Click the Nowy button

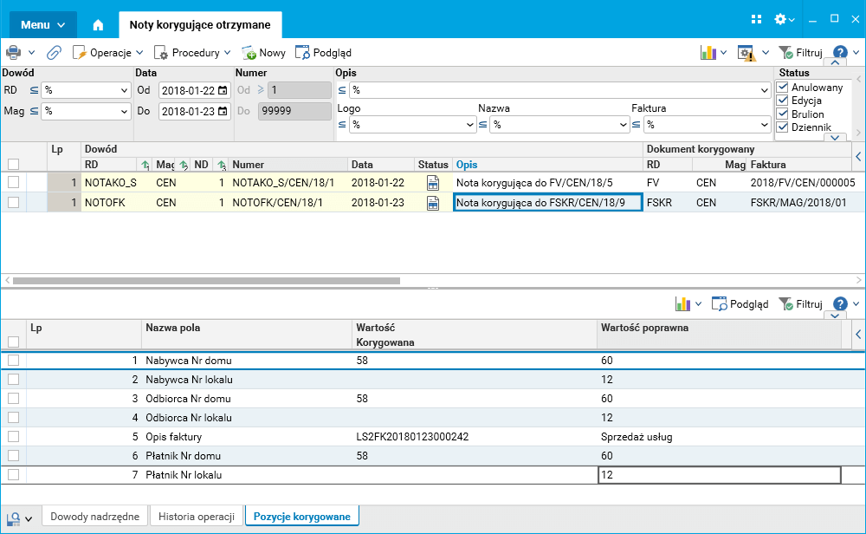(264, 53)
